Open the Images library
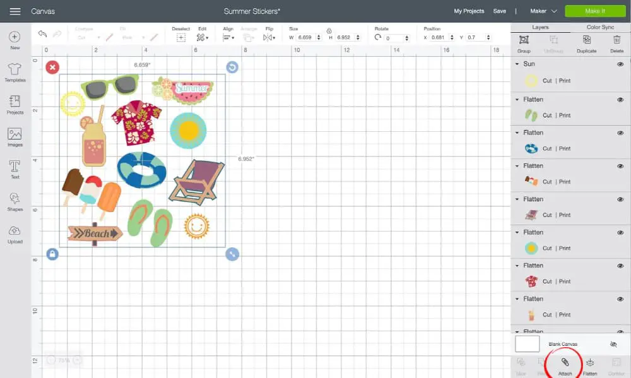The width and height of the screenshot is (631, 378). (x=15, y=138)
